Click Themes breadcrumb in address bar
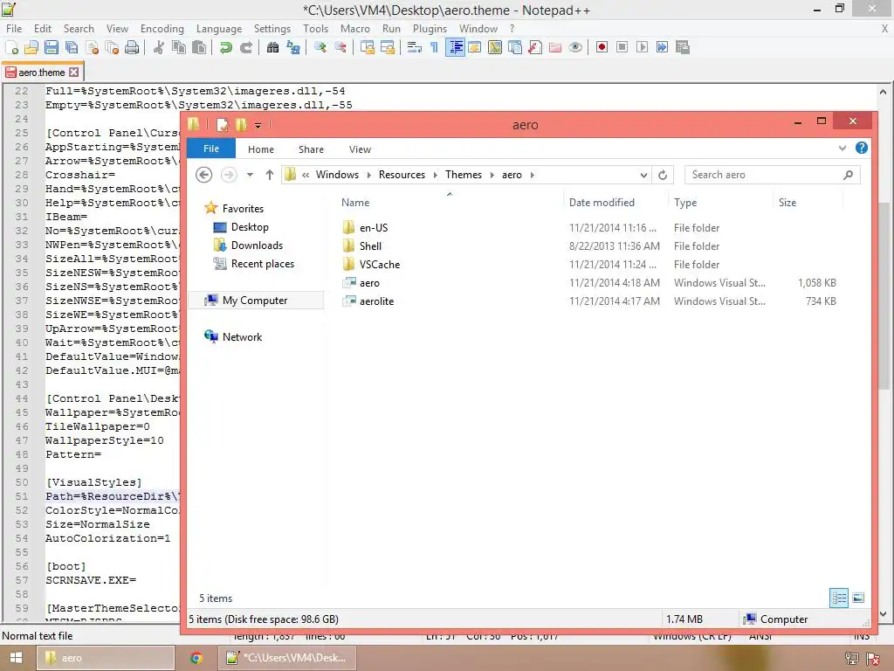Screen dimensions: 894x671 click(463, 175)
